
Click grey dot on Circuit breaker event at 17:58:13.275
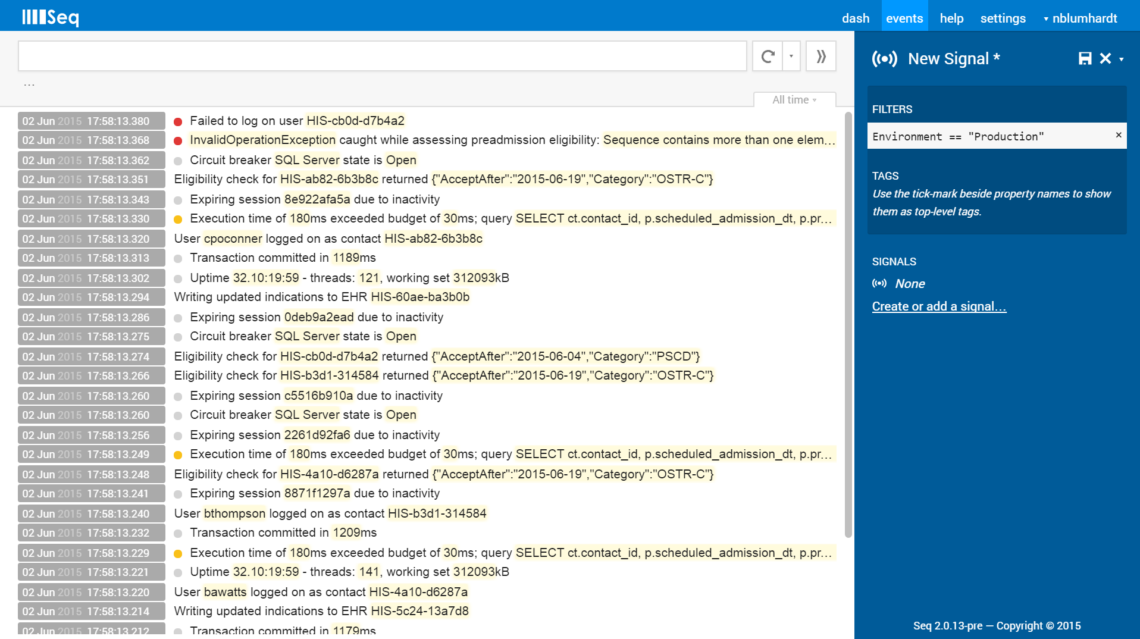177,337
